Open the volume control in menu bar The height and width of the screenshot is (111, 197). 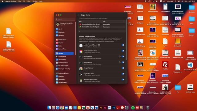[157, 1]
